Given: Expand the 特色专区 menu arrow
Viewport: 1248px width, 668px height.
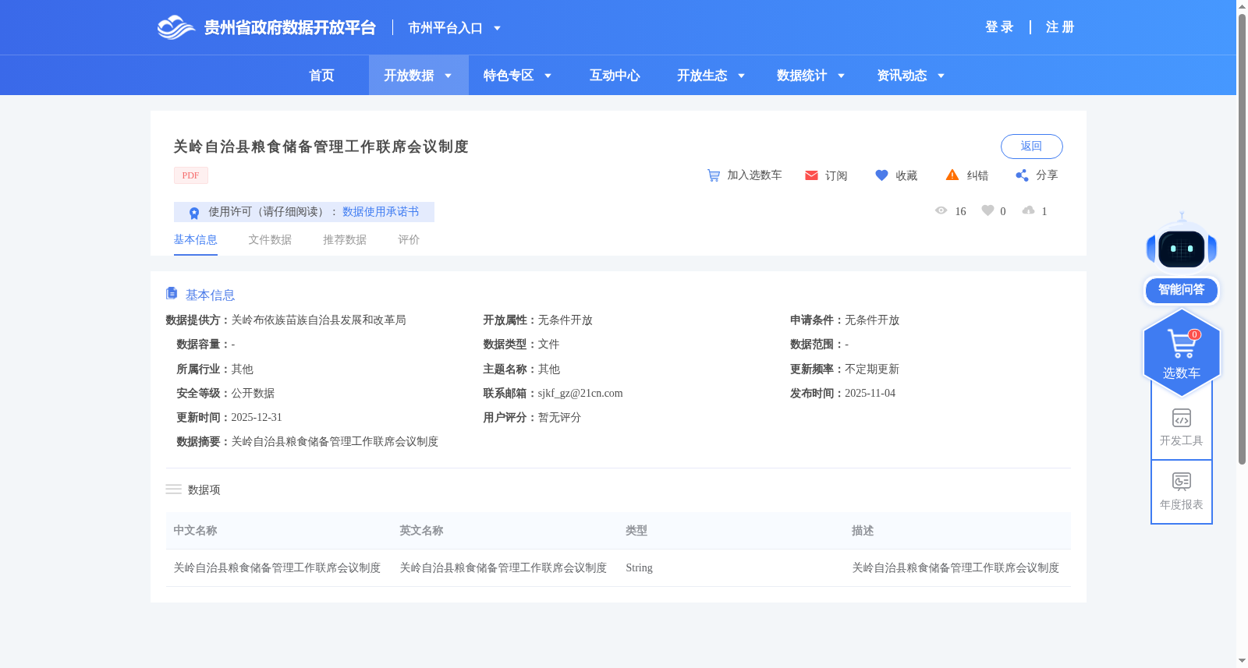Looking at the screenshot, I should [x=548, y=76].
